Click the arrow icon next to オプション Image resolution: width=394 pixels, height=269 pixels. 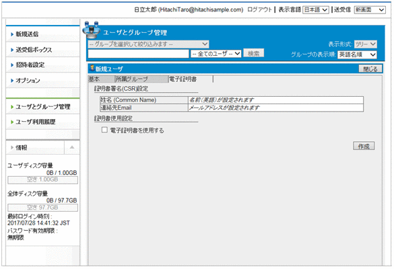(12, 81)
